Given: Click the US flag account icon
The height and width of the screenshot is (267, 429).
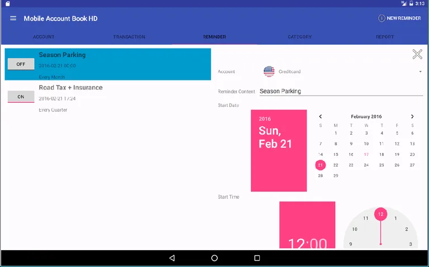Looking at the screenshot, I should point(269,71).
